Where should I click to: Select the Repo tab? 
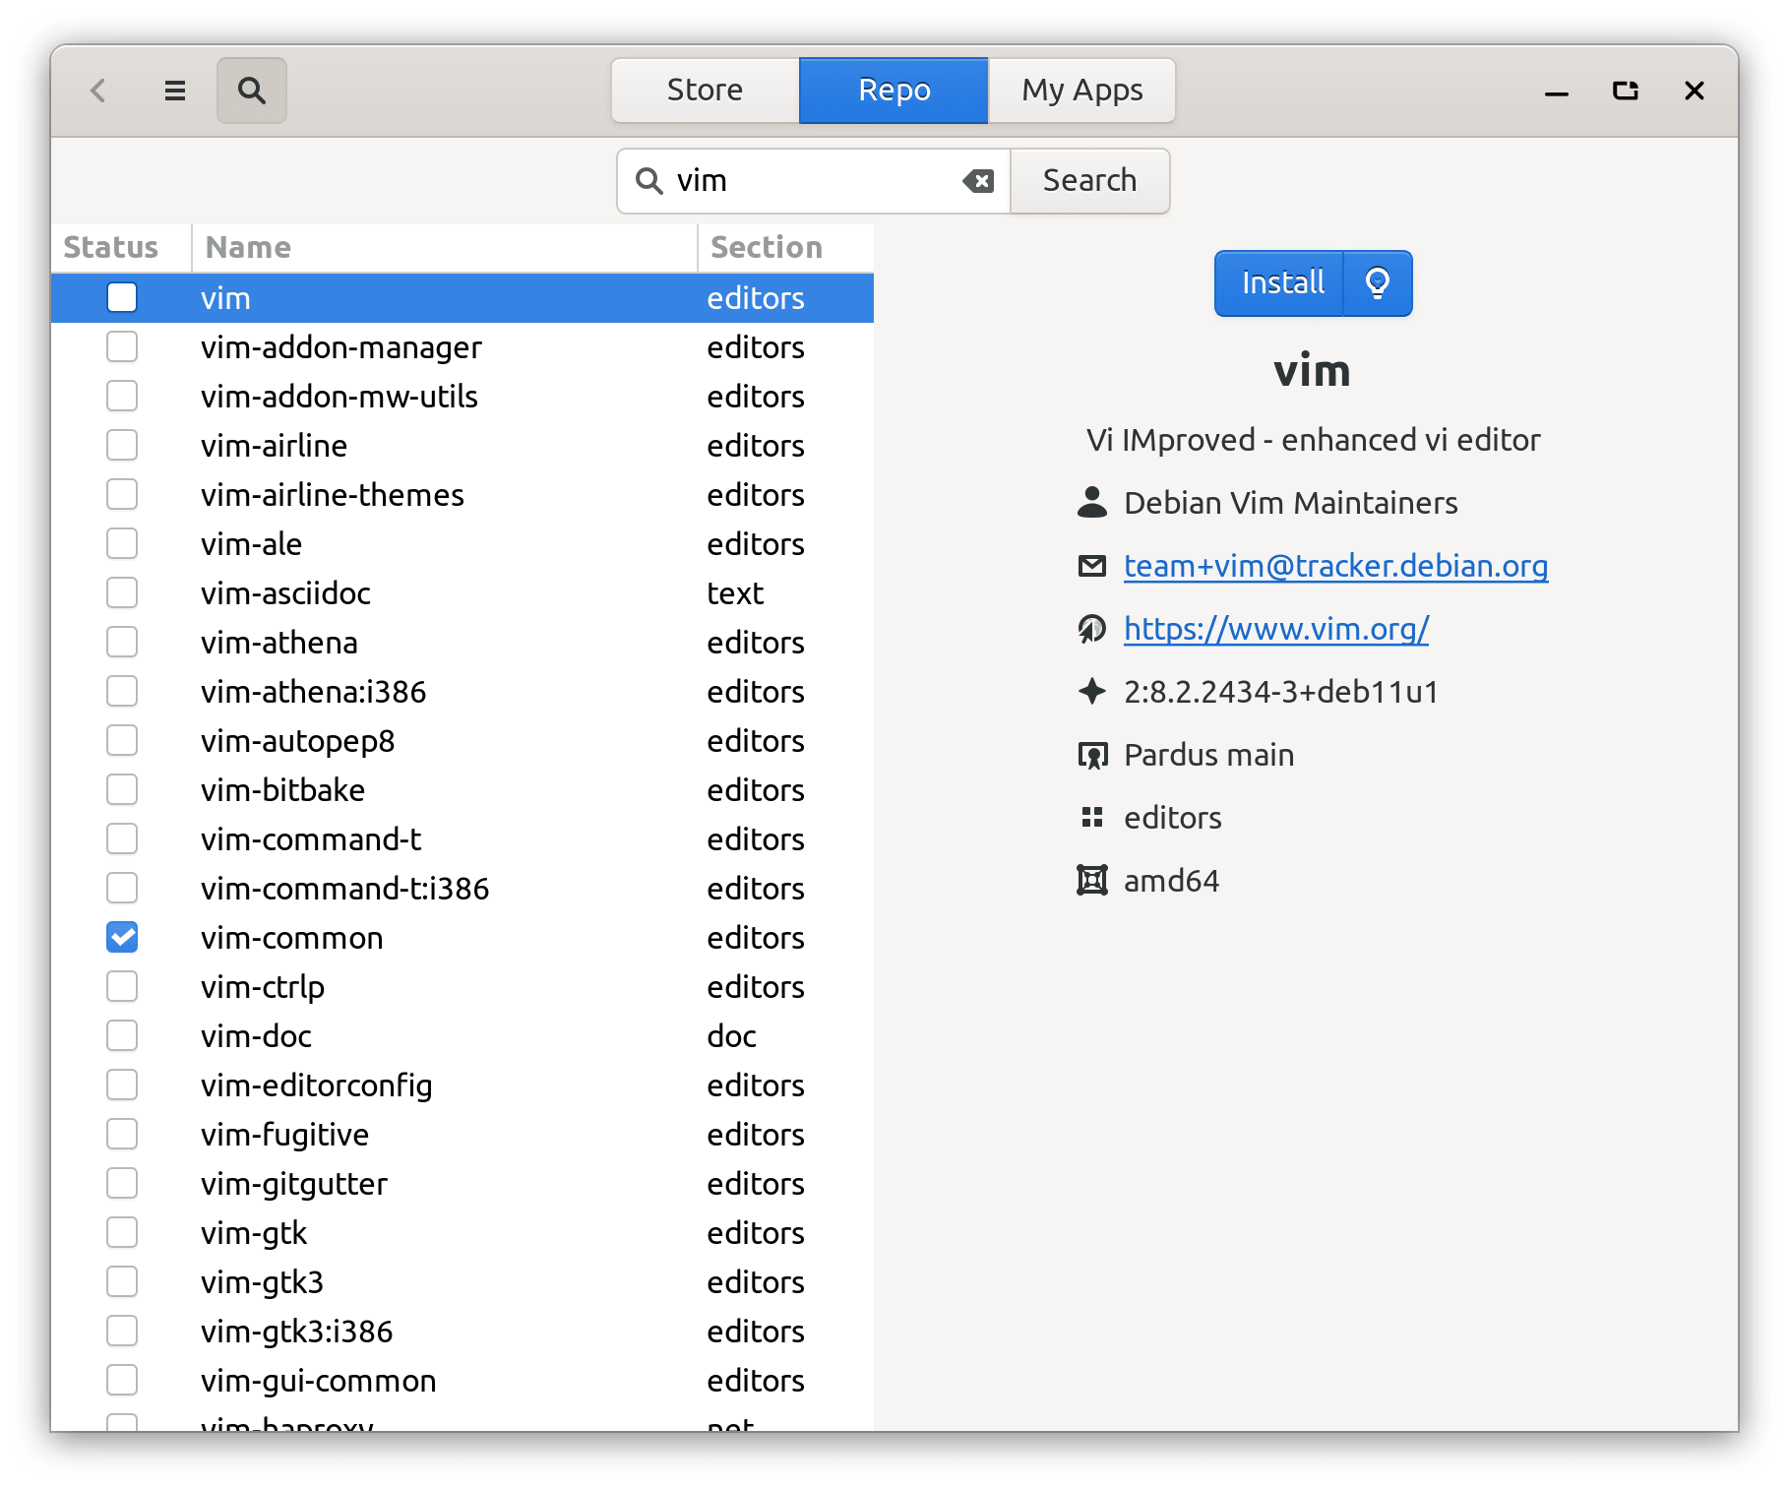click(894, 91)
